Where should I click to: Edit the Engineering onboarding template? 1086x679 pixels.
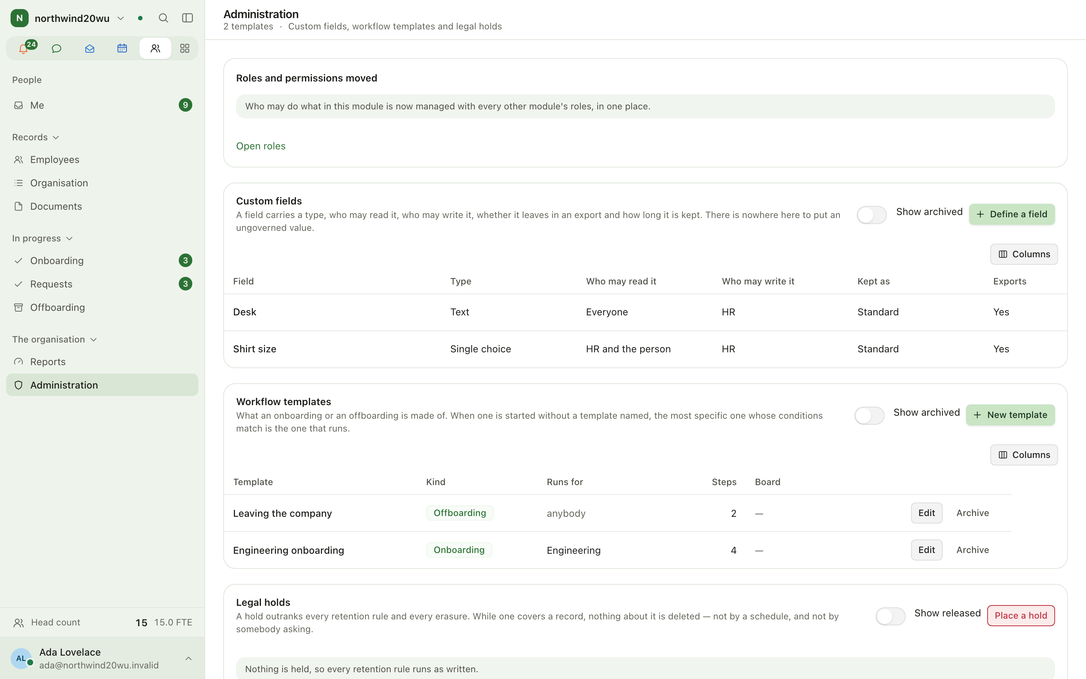tap(926, 550)
